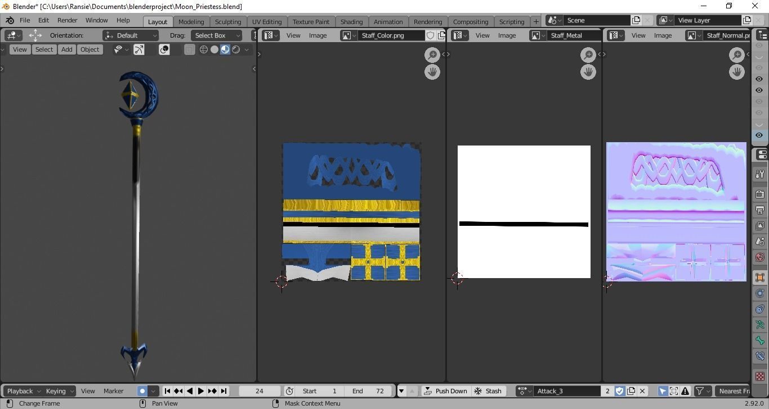Click zoom icon in Staff_Normal editor
Screen dimensions: 769x409
[x=737, y=54]
